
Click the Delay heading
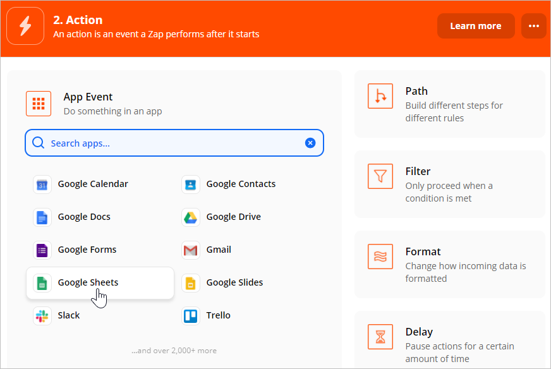tap(419, 332)
